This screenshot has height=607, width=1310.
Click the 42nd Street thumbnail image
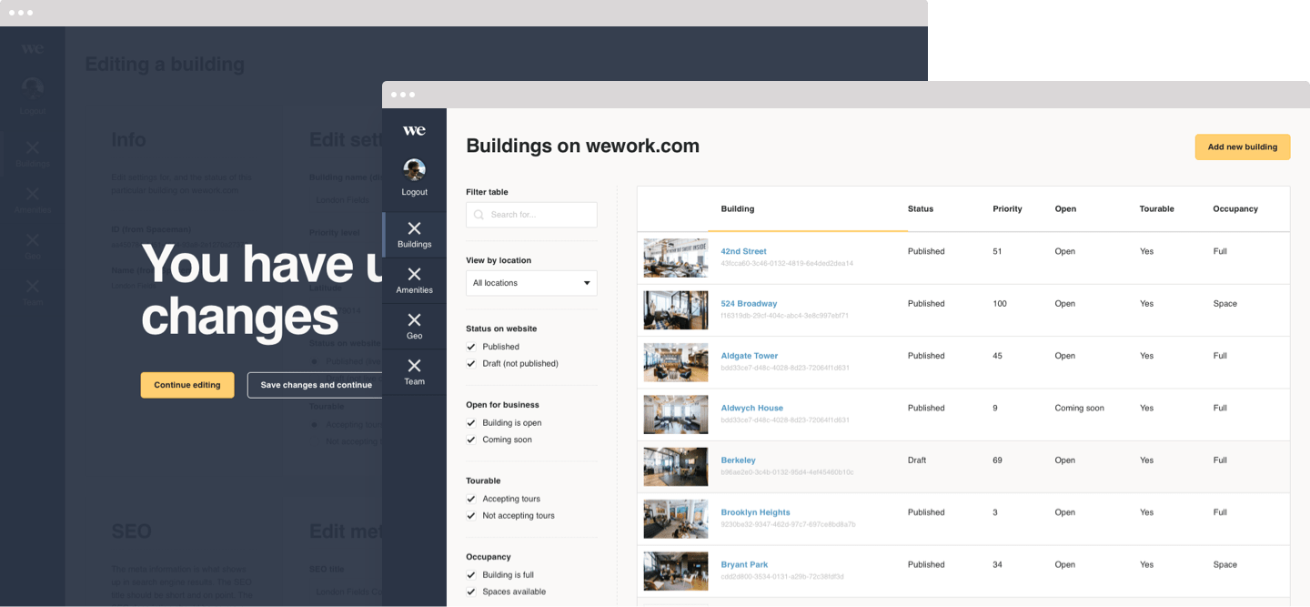[676, 258]
